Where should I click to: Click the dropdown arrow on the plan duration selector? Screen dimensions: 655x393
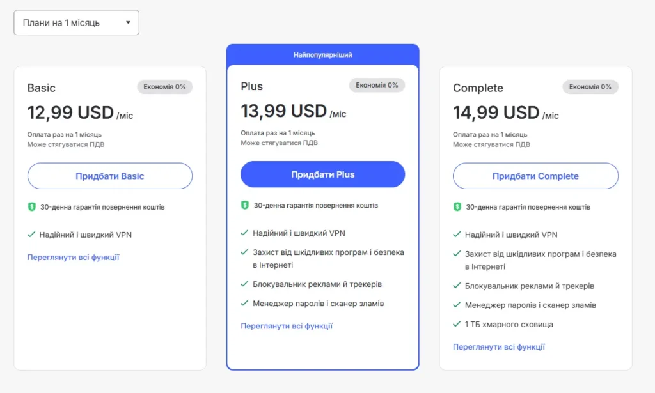[128, 22]
